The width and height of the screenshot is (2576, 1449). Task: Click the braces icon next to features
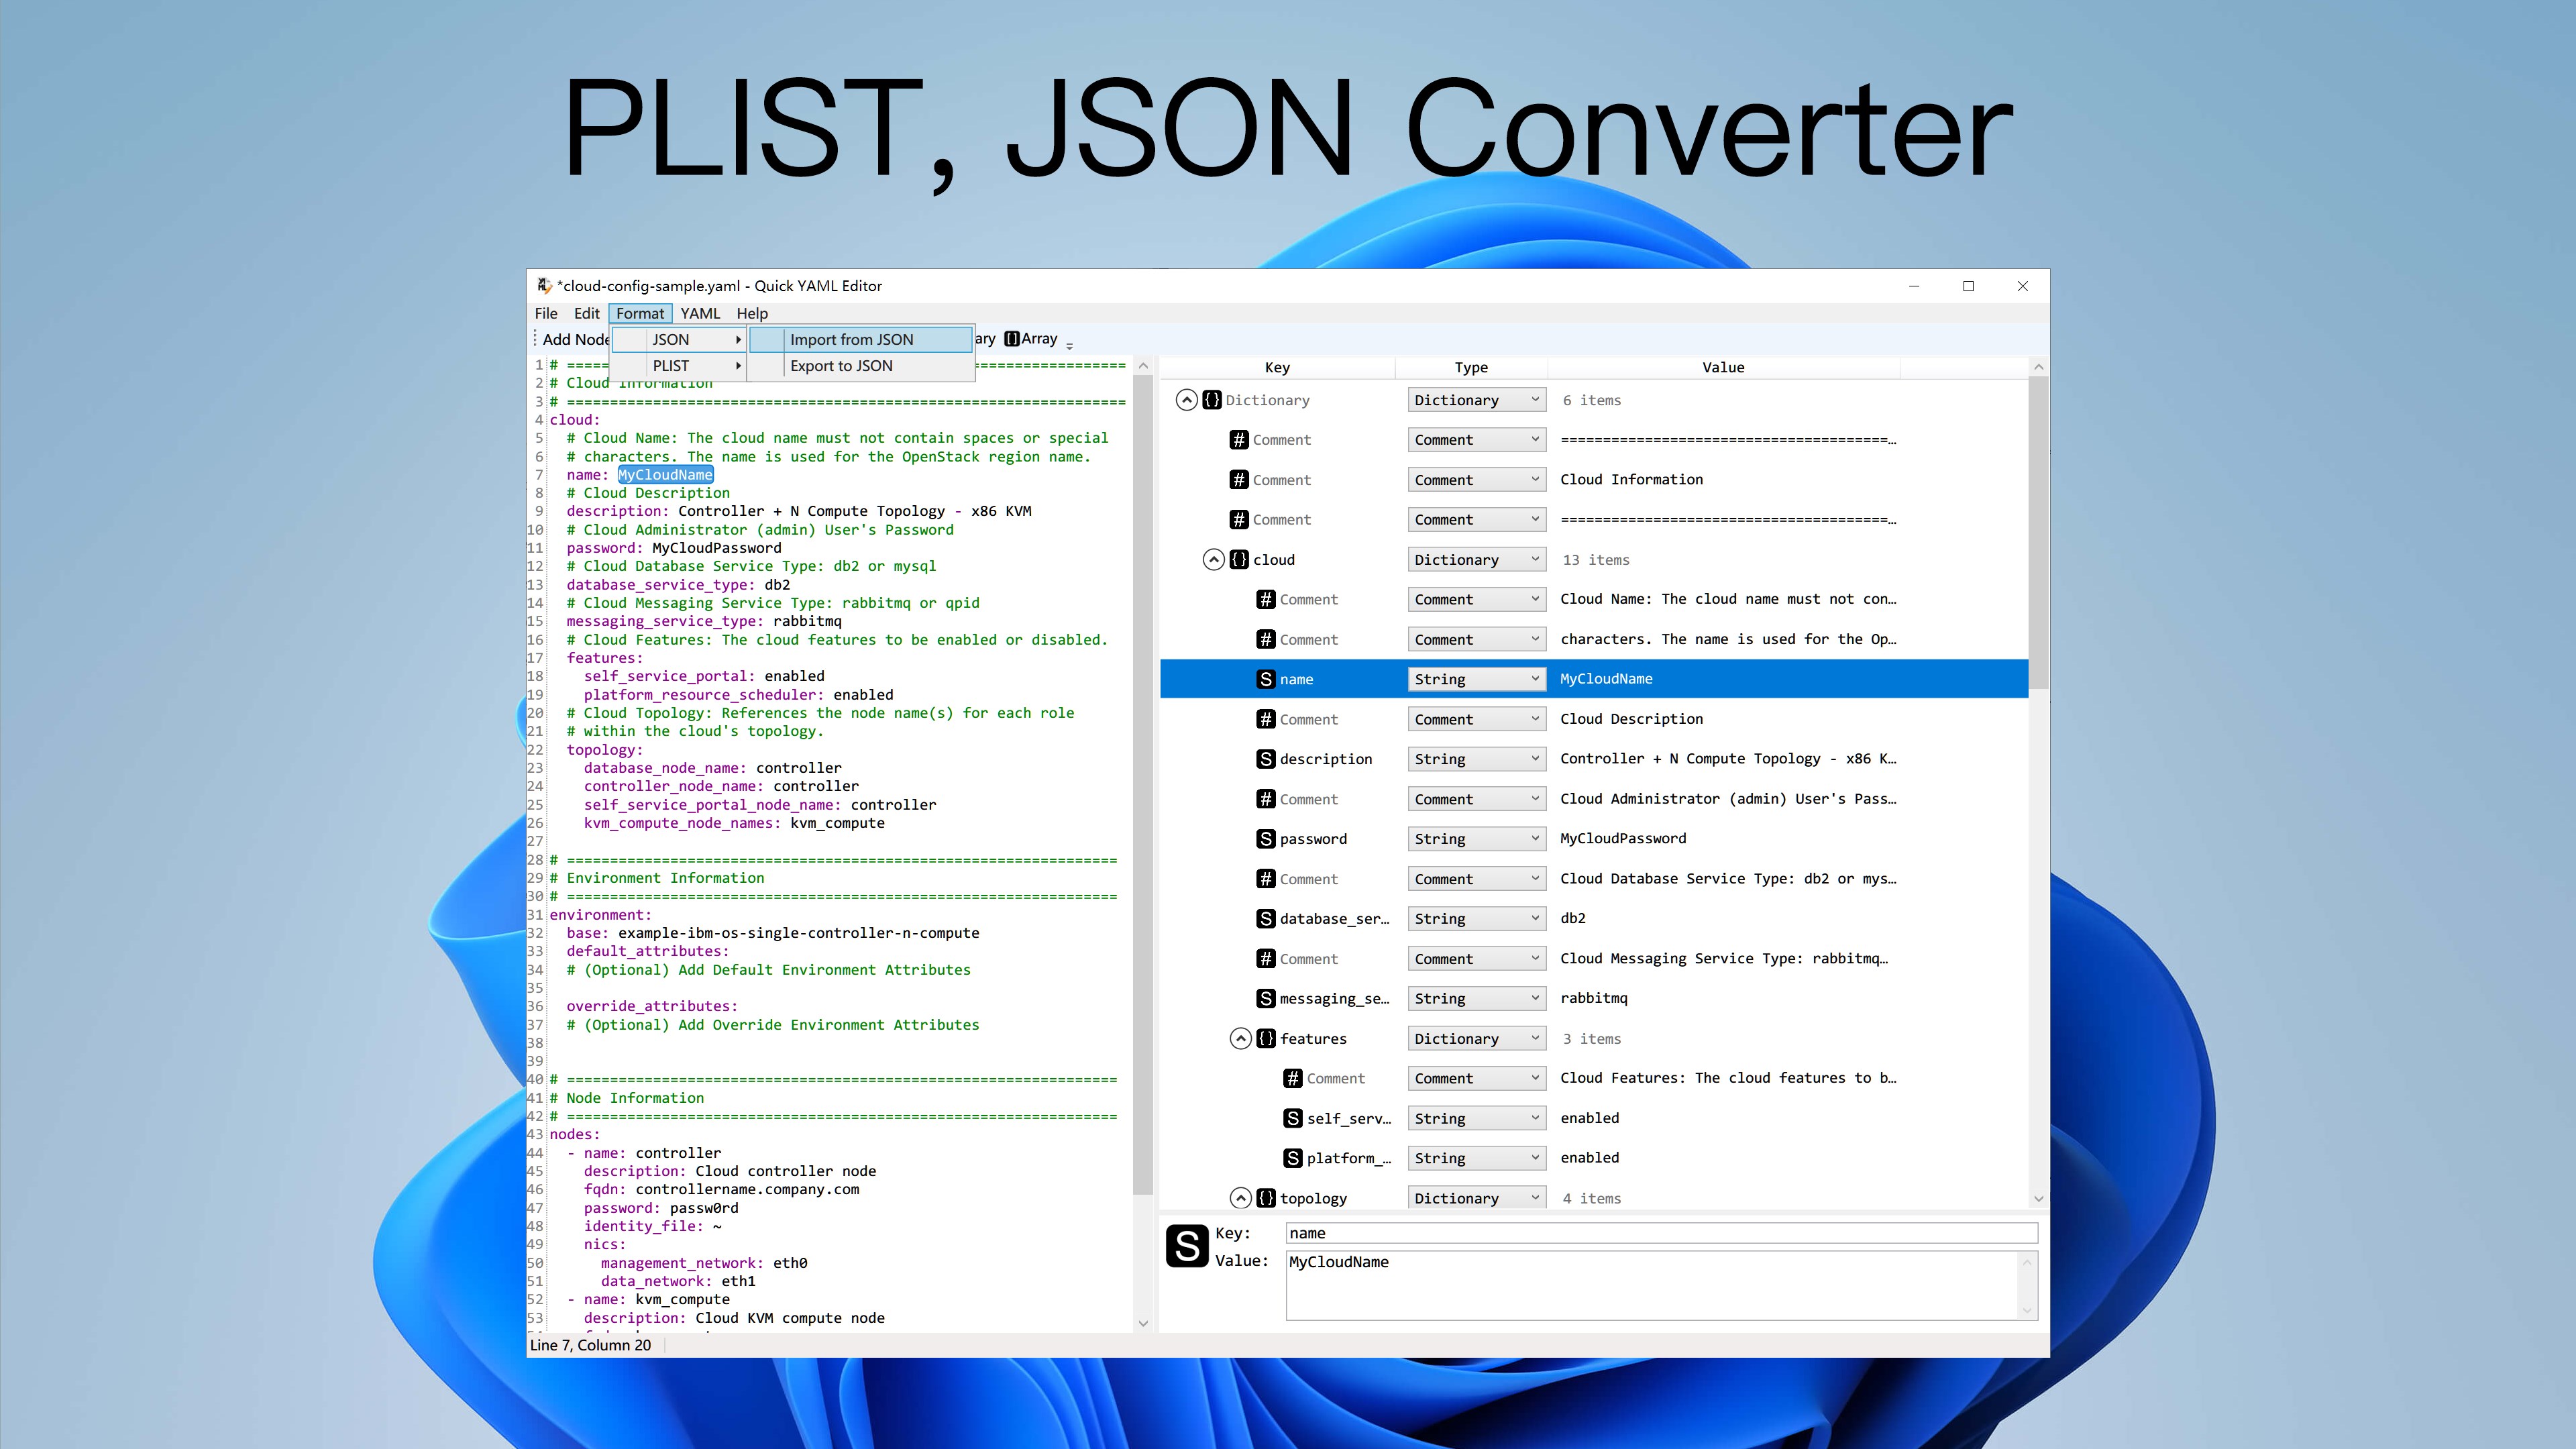(1265, 1039)
